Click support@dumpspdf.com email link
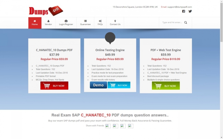This screenshot has width=223, height=139. coord(180,7)
